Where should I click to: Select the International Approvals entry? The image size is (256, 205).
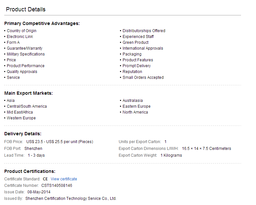tap(143, 48)
